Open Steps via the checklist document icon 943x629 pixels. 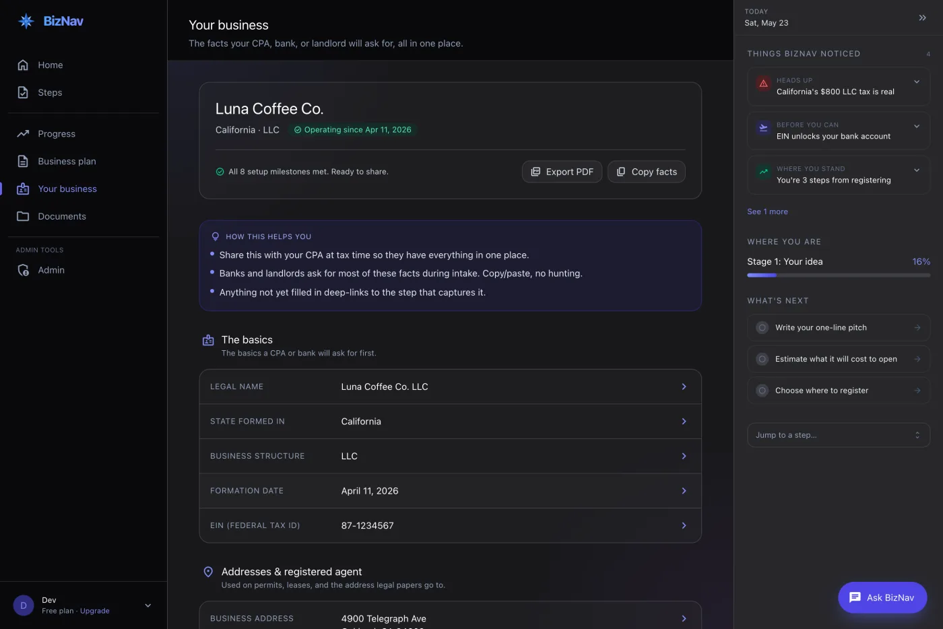[23, 92]
